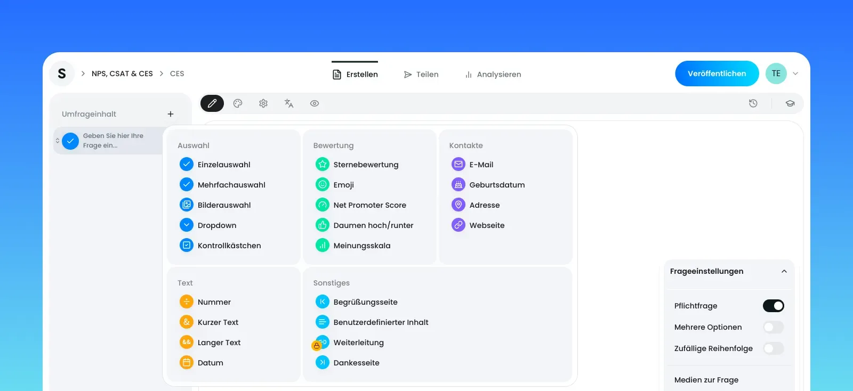Click the S logo home icon

tap(62, 74)
